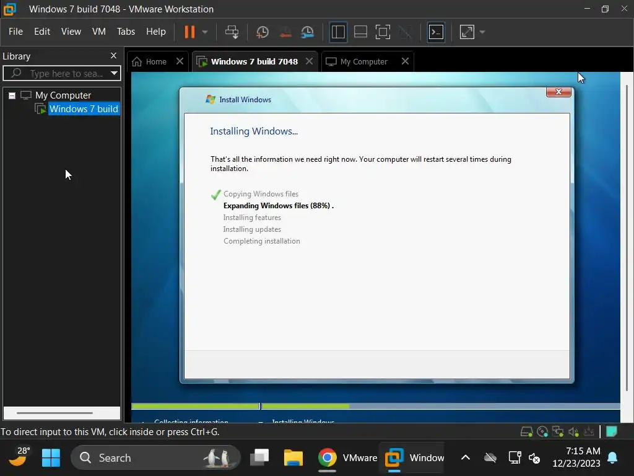This screenshot has width=634, height=476.
Task: Select My Computer in the library tree
Action: pyautogui.click(x=63, y=95)
